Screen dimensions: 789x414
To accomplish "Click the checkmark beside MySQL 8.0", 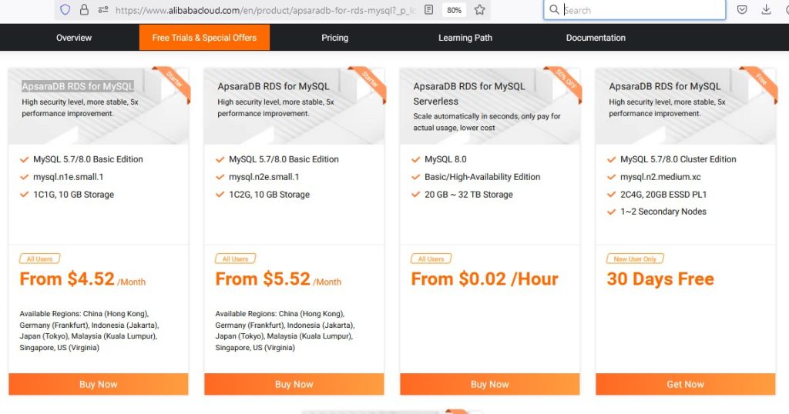I will [415, 159].
